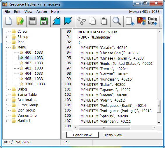Click the Dialog folder icon
The height and width of the screenshot is (148, 165).
14,89
